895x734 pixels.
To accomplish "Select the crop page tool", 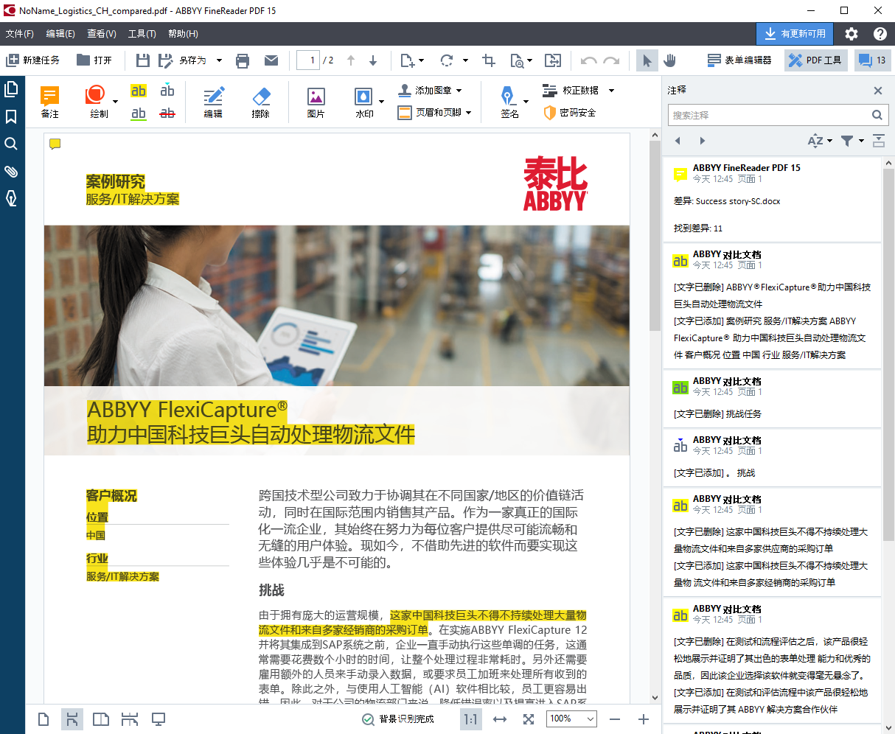I will coord(489,60).
